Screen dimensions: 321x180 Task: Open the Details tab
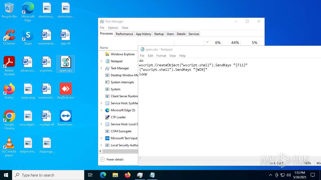tap(181, 34)
